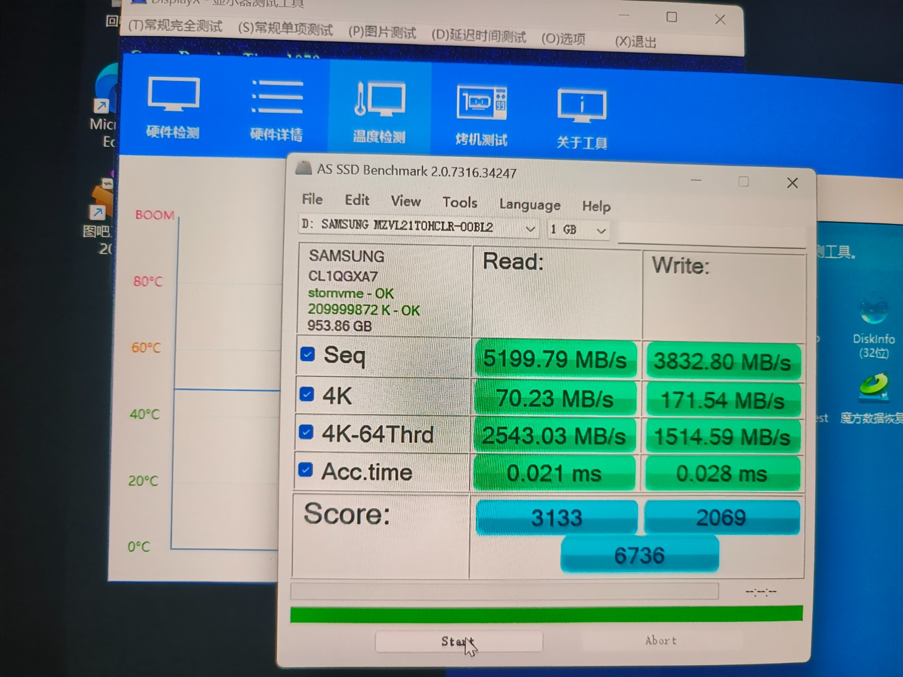This screenshot has width=903, height=677.
Task: Click the 20°C axis label
Action: tap(143, 481)
